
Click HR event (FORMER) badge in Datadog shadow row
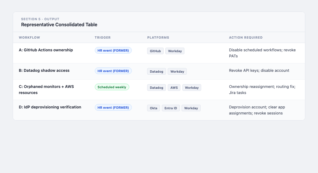point(113,71)
